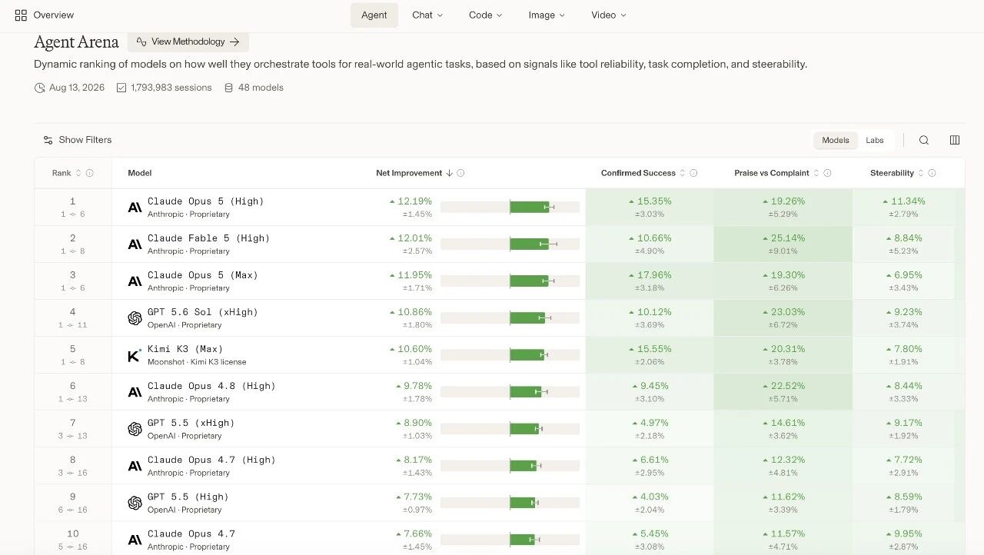Sort by Steerability column

(x=920, y=174)
